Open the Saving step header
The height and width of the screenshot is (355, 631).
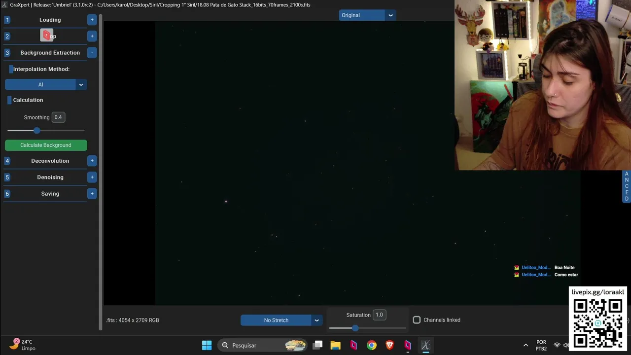click(50, 194)
